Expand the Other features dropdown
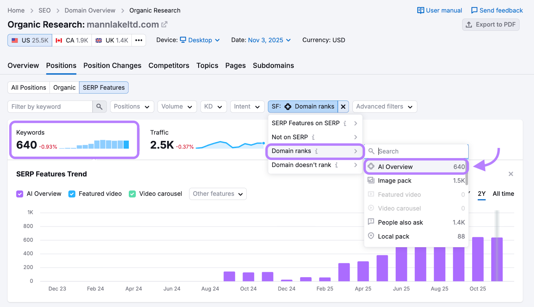Screen dimensions: 534x307 tap(218, 194)
